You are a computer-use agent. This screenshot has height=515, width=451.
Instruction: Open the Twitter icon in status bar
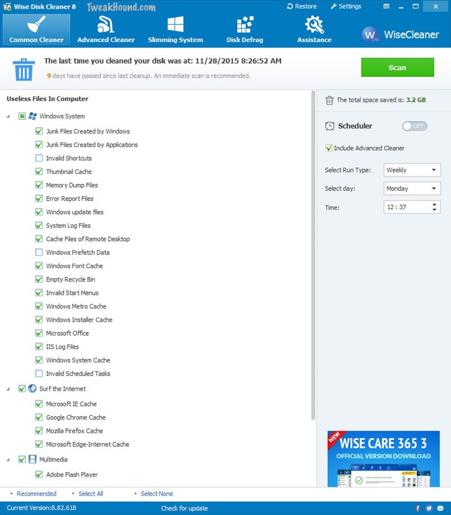(x=429, y=509)
